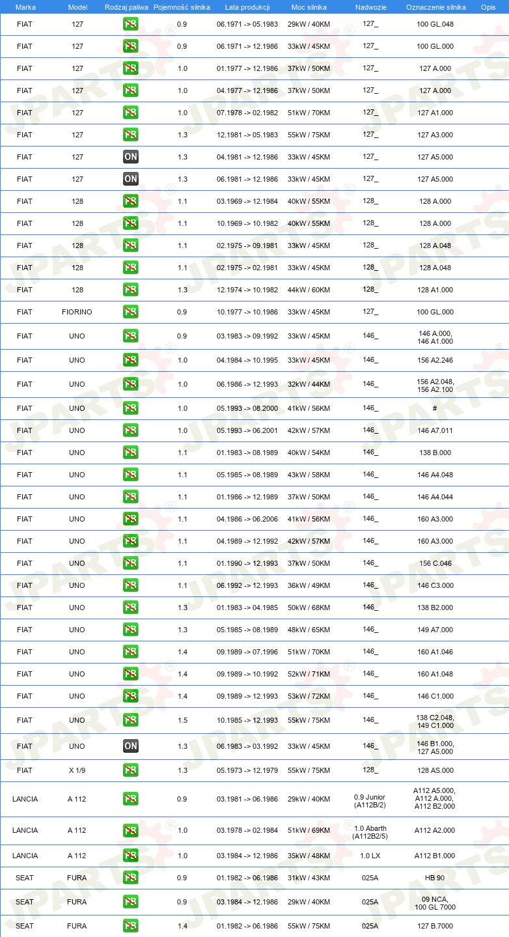
Task: Select the PB icon for 07.1978 -> 02.1982 row
Action: [x=130, y=113]
